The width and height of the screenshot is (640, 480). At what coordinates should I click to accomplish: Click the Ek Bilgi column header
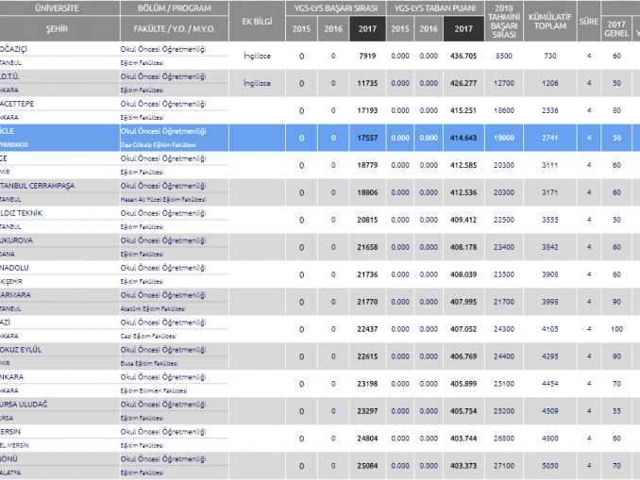tap(257, 21)
